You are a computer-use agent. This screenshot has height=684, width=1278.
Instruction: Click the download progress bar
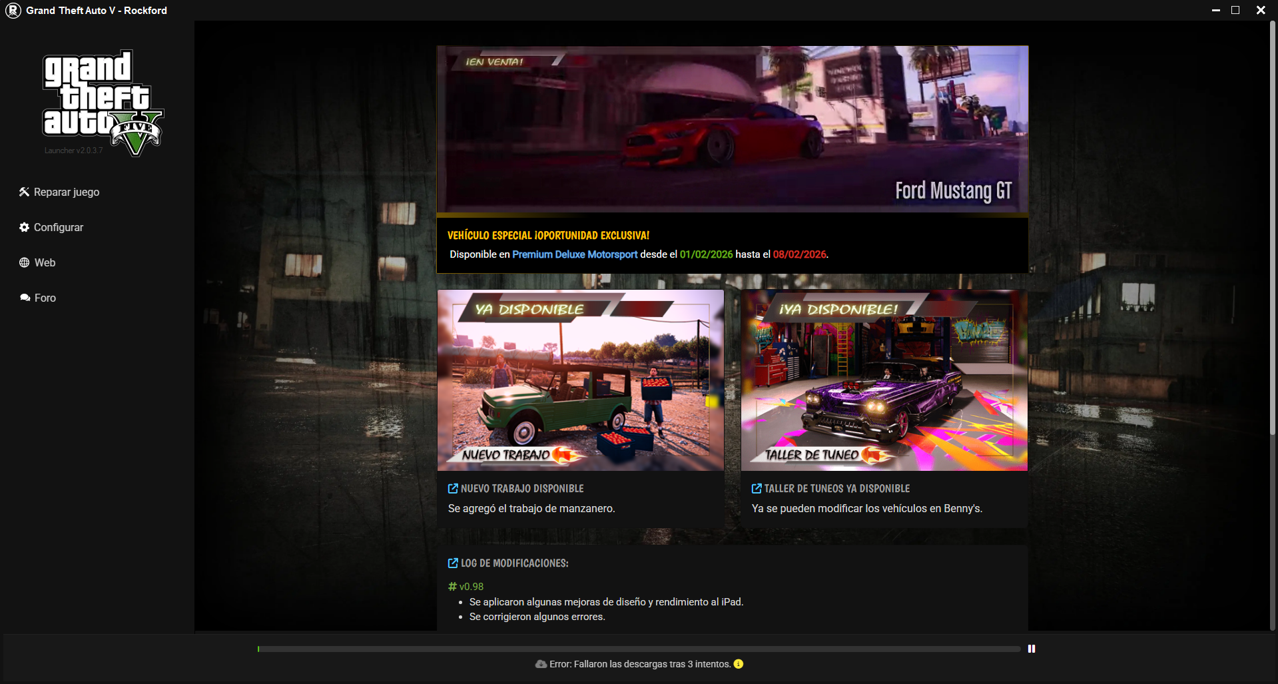point(639,649)
